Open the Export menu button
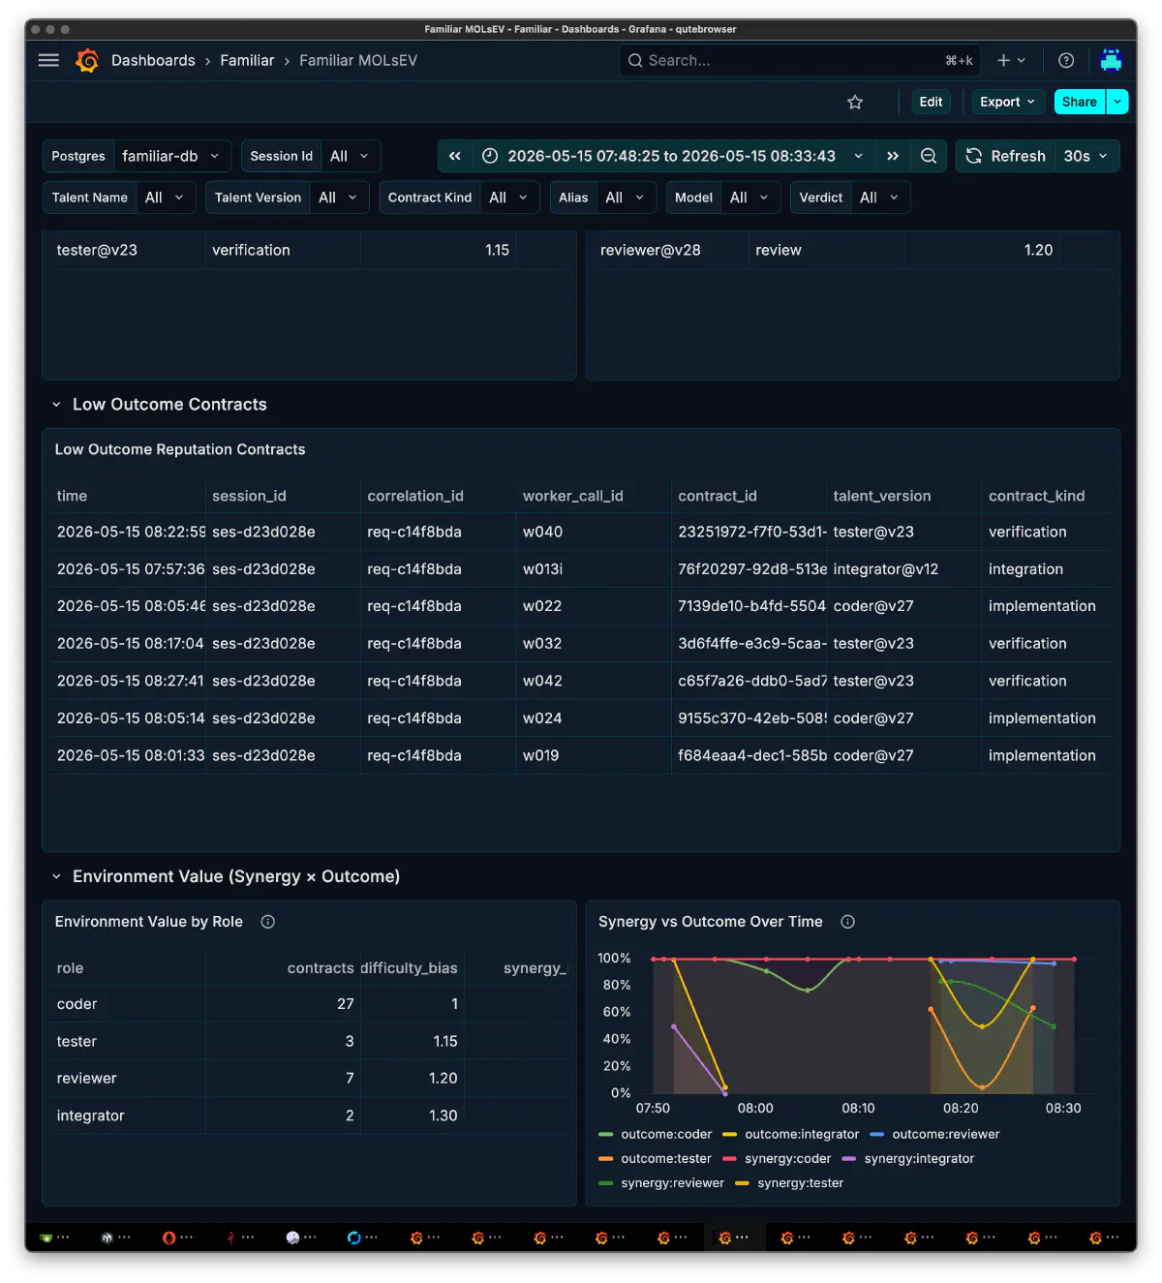The width and height of the screenshot is (1162, 1283). [x=1007, y=102]
